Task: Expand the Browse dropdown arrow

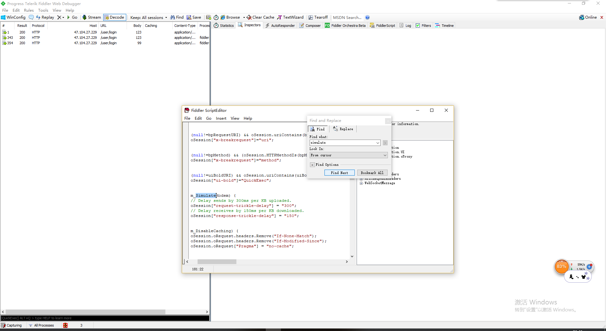Action: click(x=244, y=18)
